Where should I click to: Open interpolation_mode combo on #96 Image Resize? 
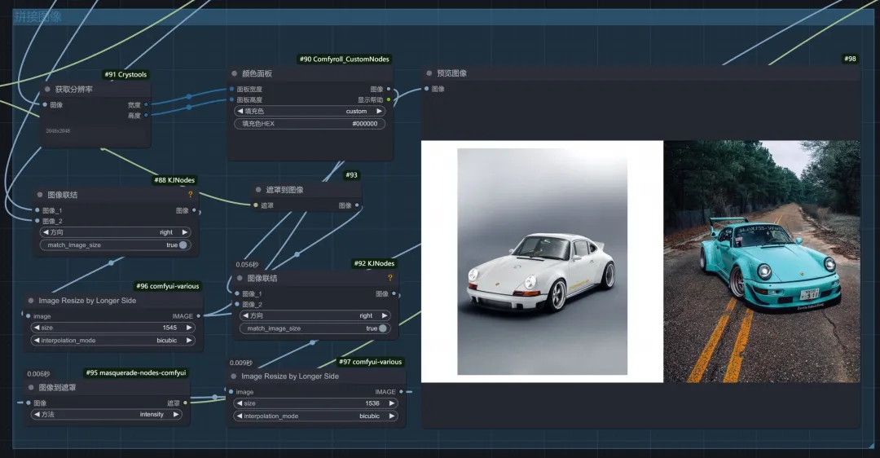pyautogui.click(x=112, y=340)
